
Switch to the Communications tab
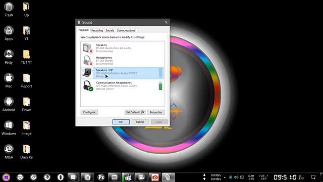(126, 30)
